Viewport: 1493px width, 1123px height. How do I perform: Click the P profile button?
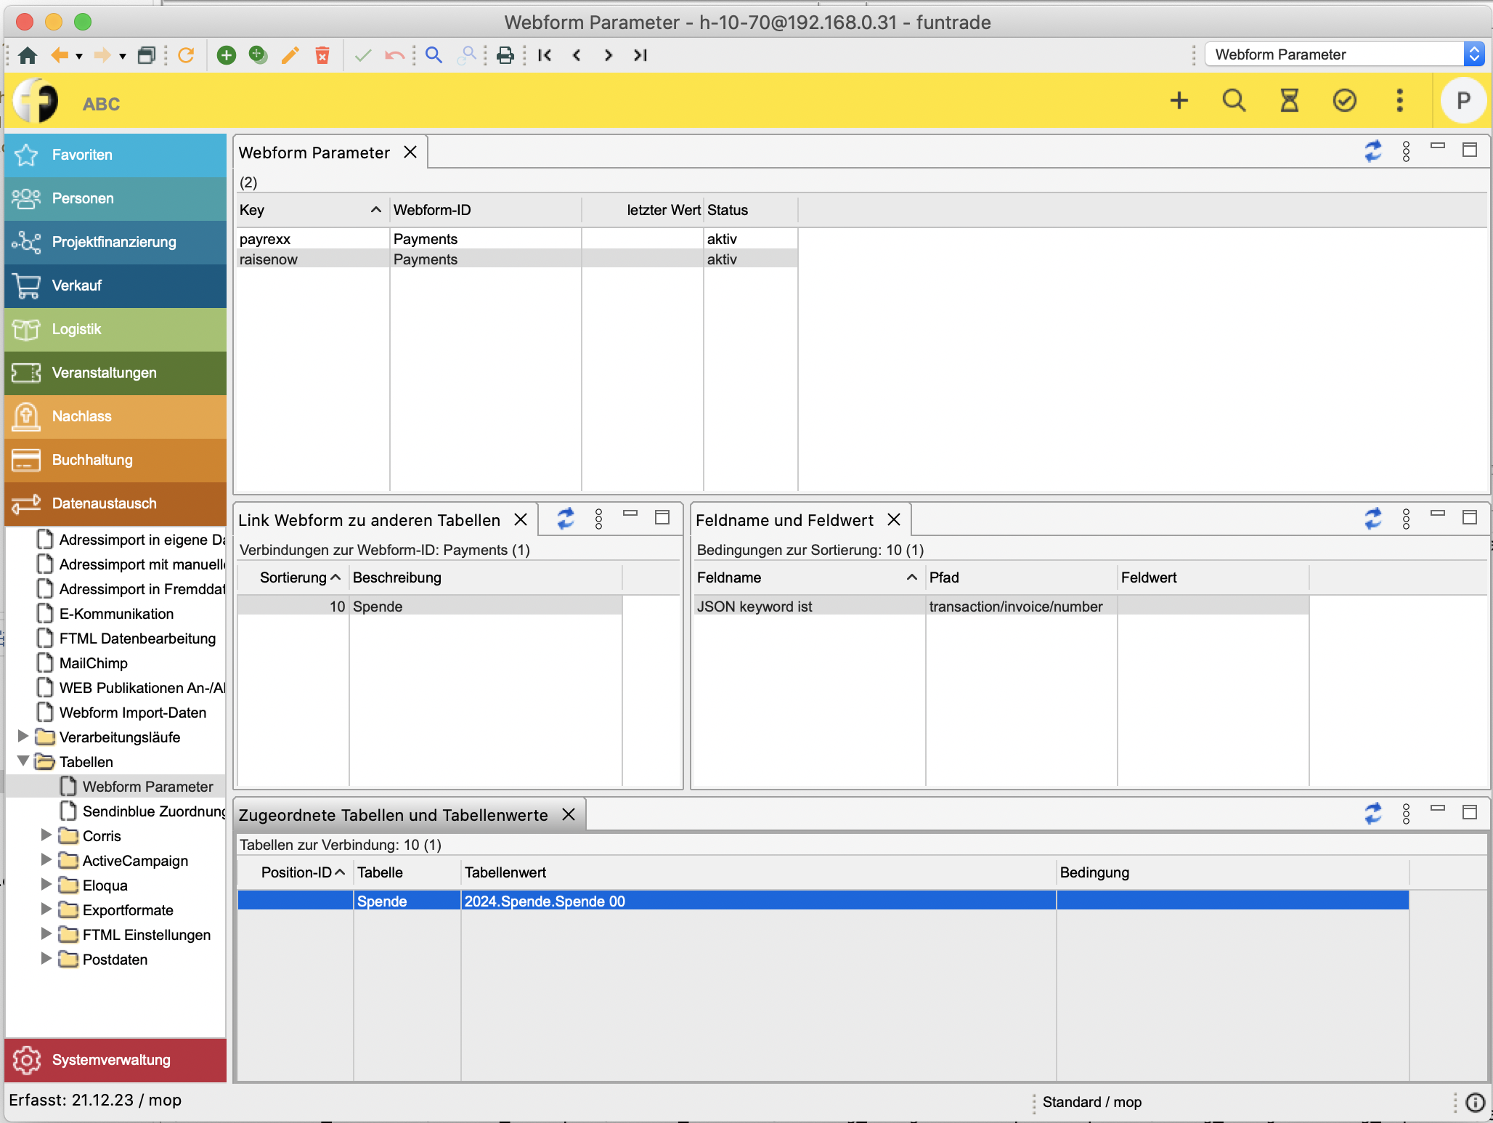click(x=1463, y=100)
